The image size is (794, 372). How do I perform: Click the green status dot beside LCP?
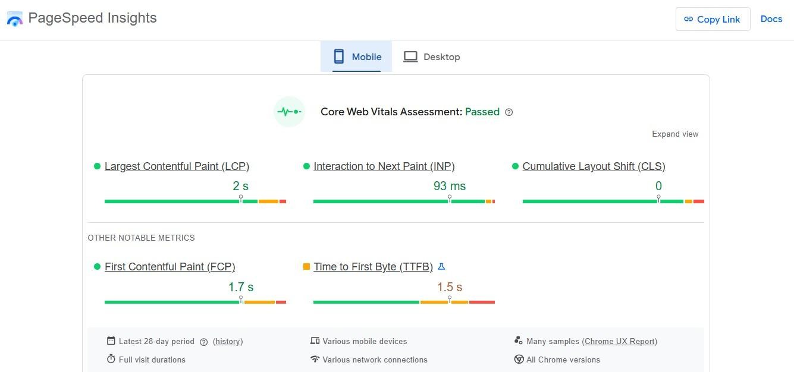[97, 166]
